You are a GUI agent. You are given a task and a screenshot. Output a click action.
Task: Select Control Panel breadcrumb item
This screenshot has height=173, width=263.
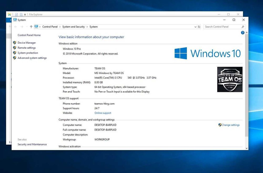pos(50,27)
